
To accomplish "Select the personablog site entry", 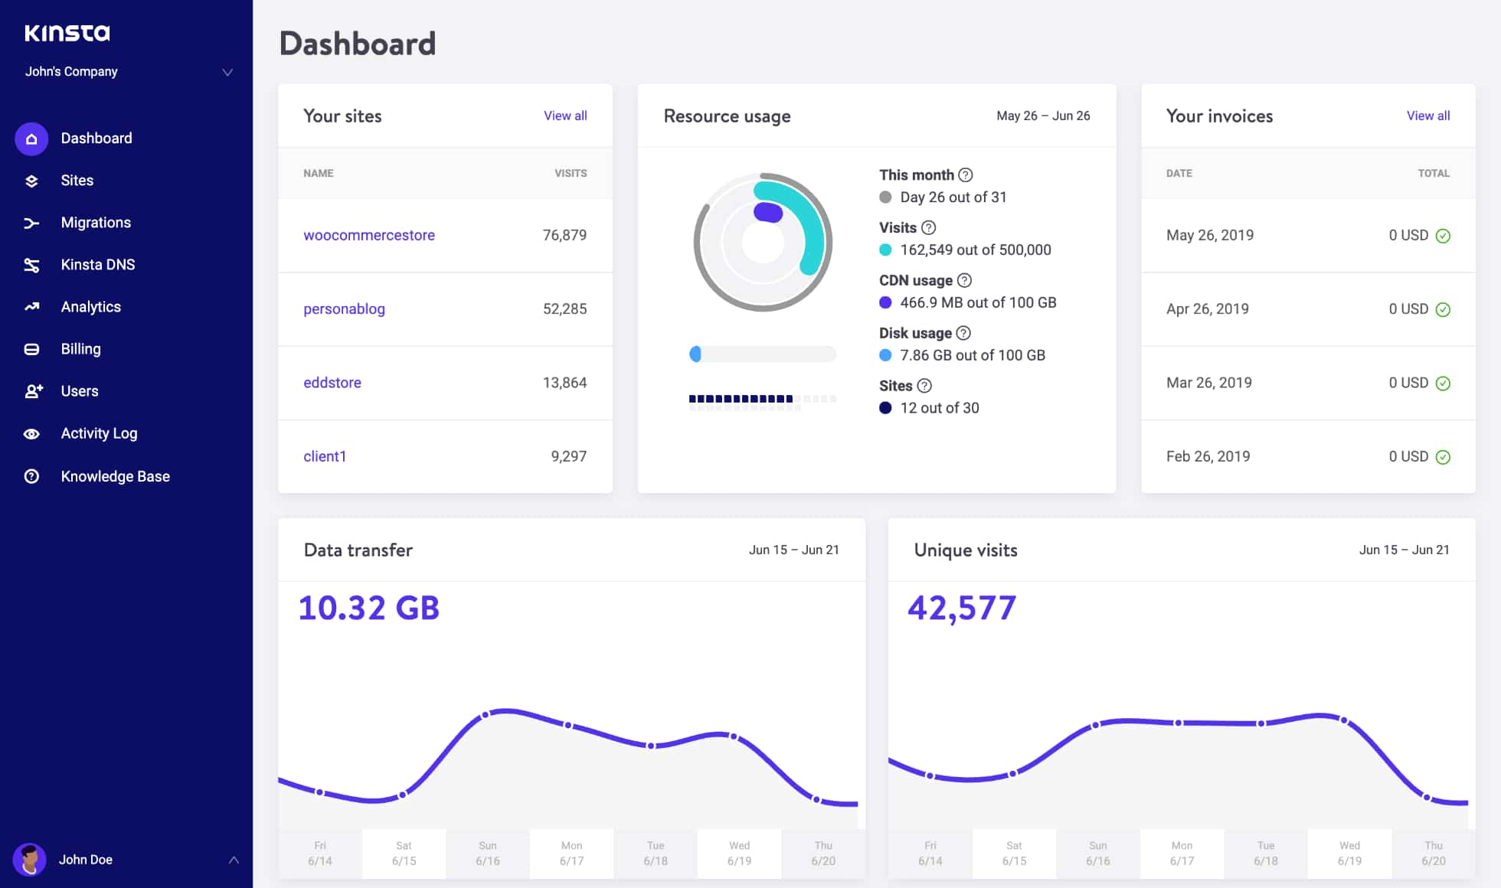I will (344, 309).
